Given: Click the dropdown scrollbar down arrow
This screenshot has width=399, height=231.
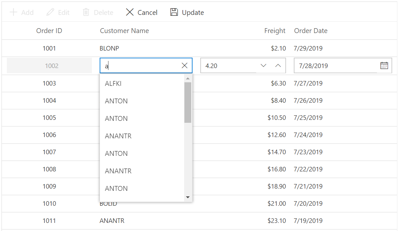Looking at the screenshot, I should [188, 197].
